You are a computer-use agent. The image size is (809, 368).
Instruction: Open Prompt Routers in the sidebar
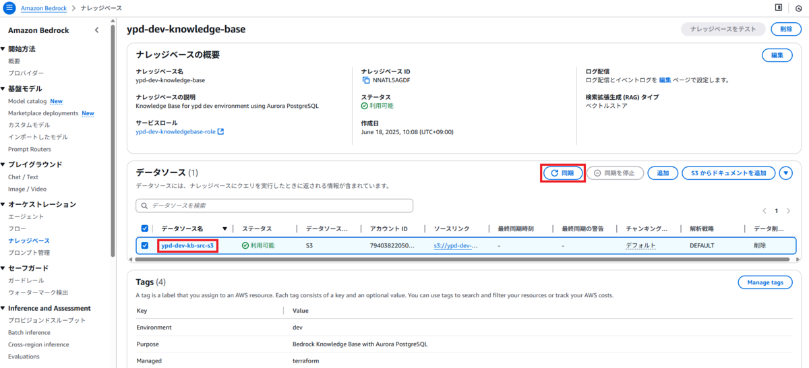pyautogui.click(x=30, y=149)
